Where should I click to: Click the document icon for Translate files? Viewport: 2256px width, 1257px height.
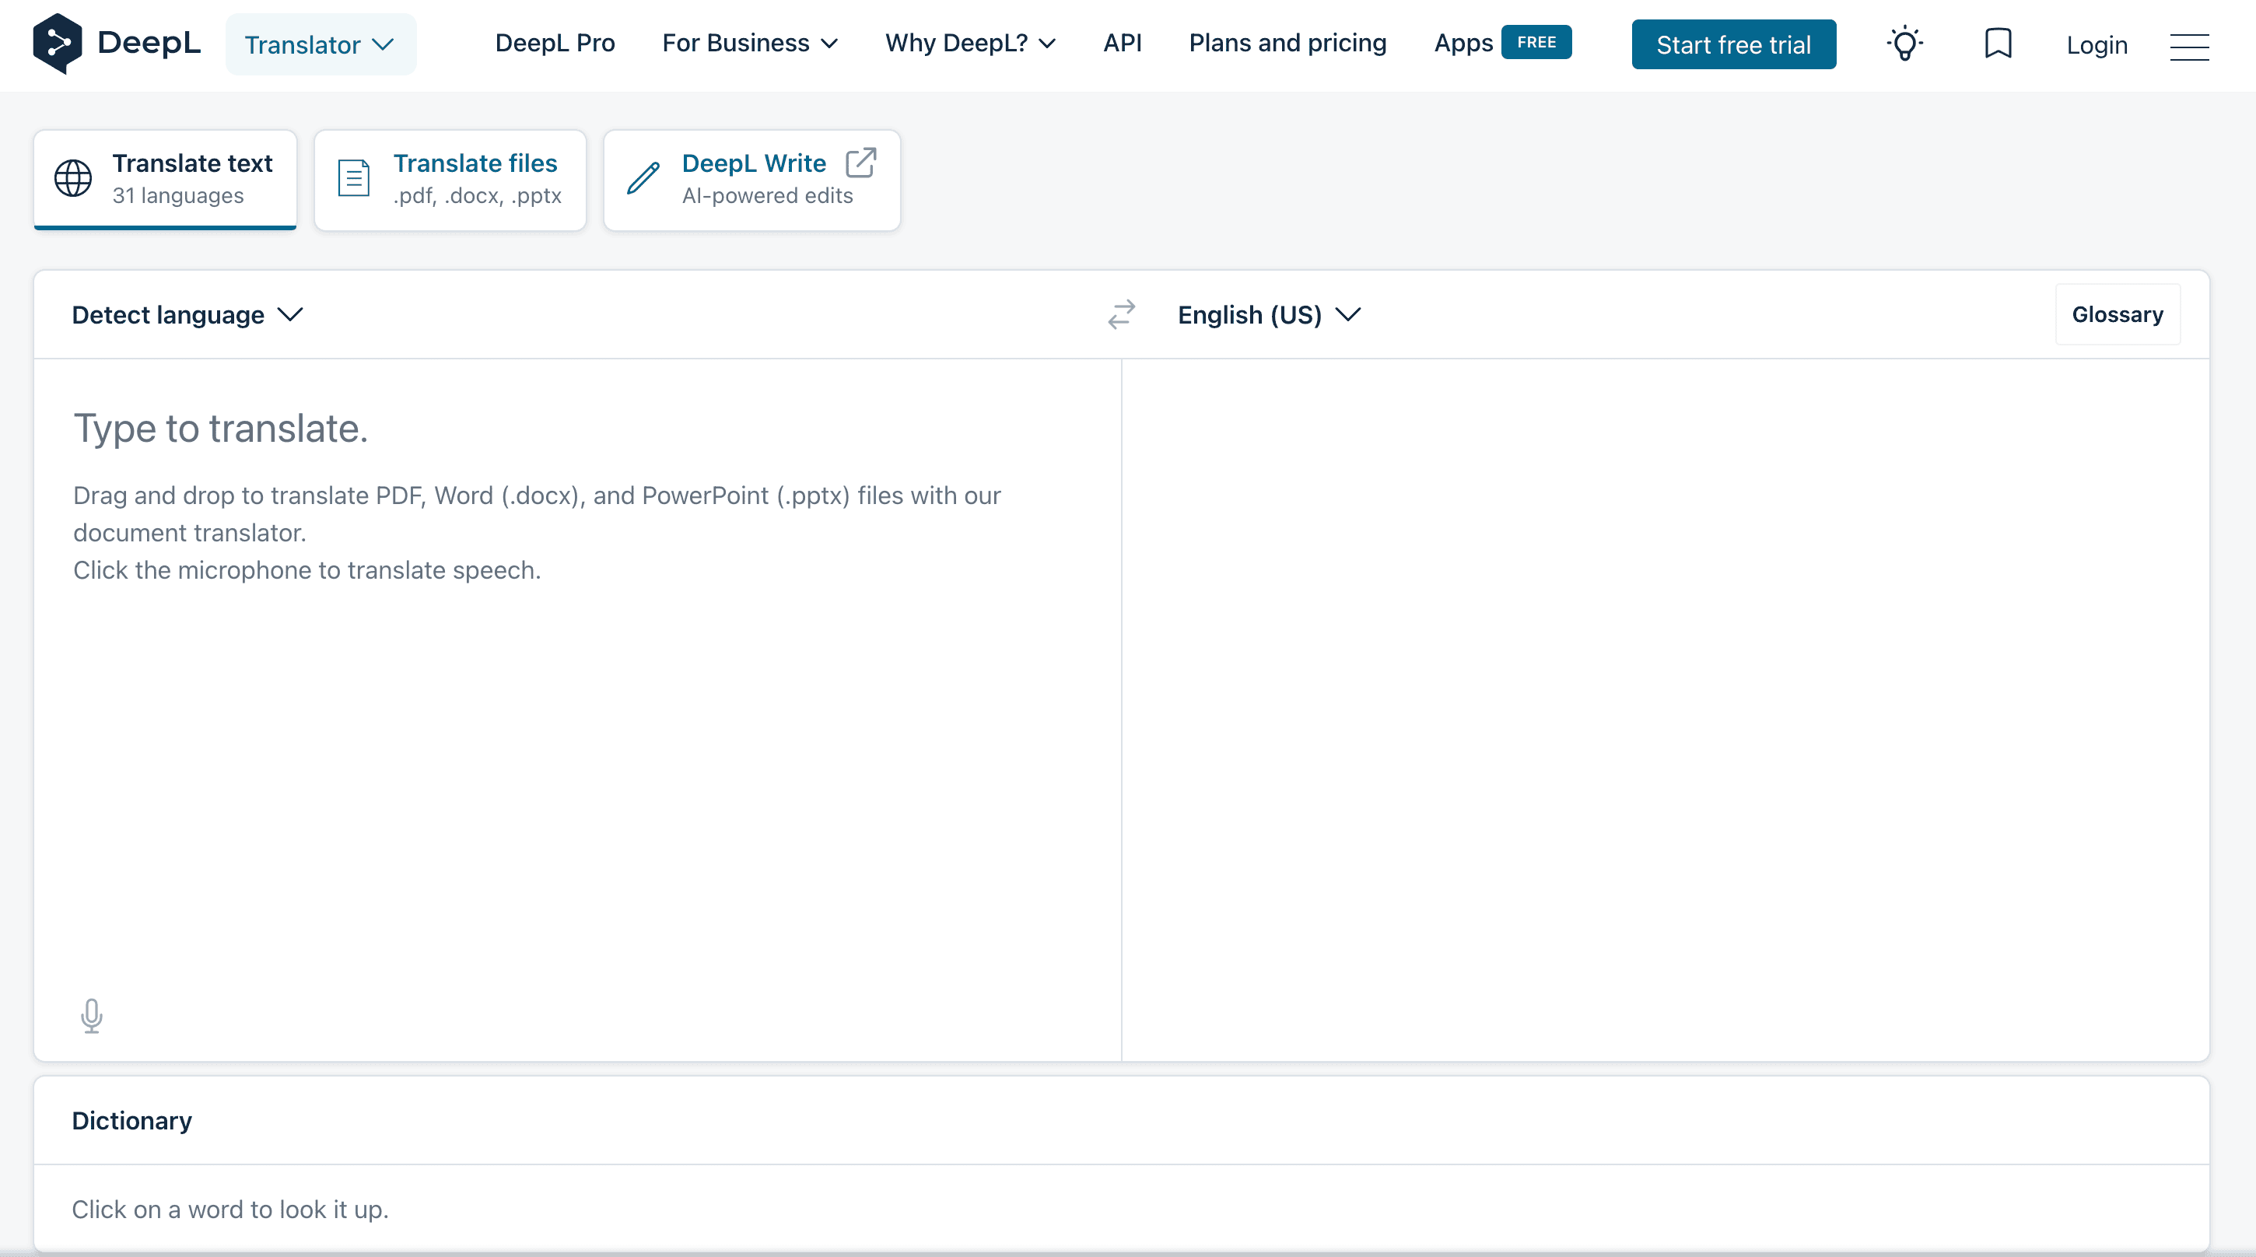pyautogui.click(x=354, y=178)
